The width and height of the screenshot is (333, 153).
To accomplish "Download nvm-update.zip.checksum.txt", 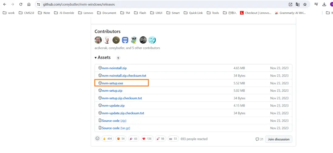I will [x=123, y=113].
